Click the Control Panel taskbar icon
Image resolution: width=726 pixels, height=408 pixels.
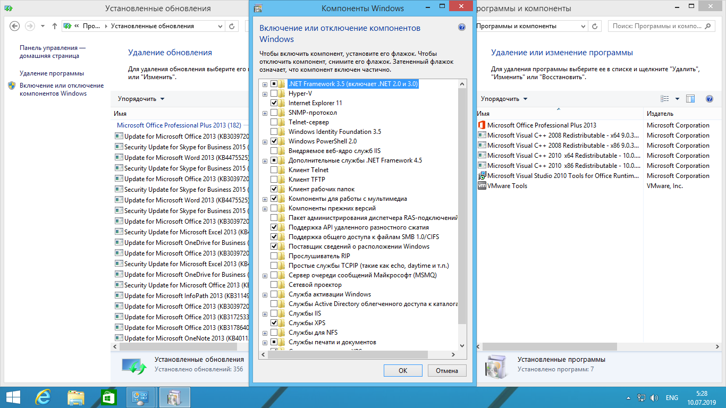[x=141, y=397]
